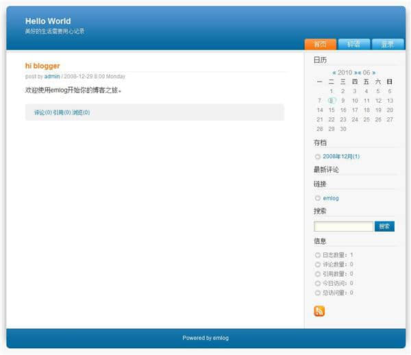Click the 总访问量: 0 info entry

[338, 293]
